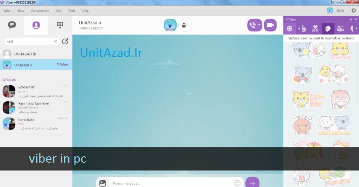Start a voice call with UnitAzad
The width and height of the screenshot is (359, 187).
tap(252, 25)
